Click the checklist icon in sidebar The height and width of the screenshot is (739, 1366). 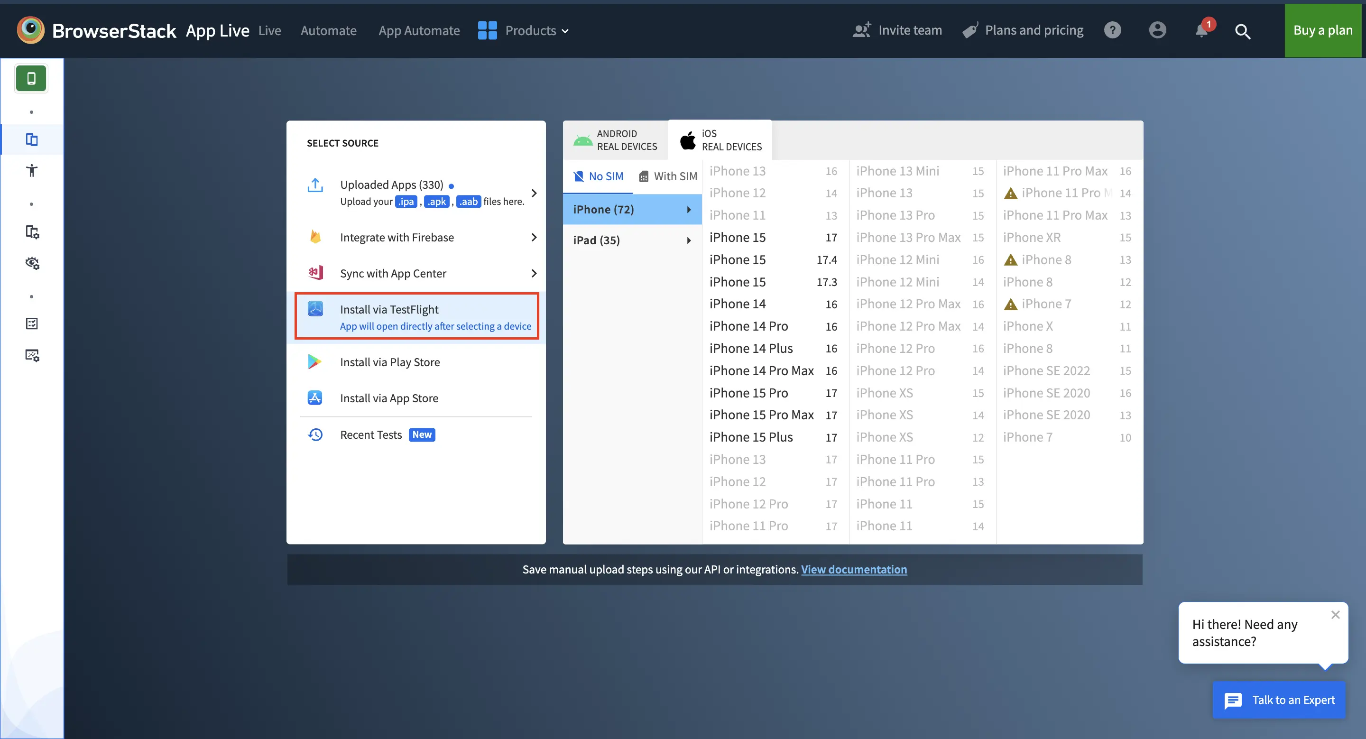click(x=32, y=323)
